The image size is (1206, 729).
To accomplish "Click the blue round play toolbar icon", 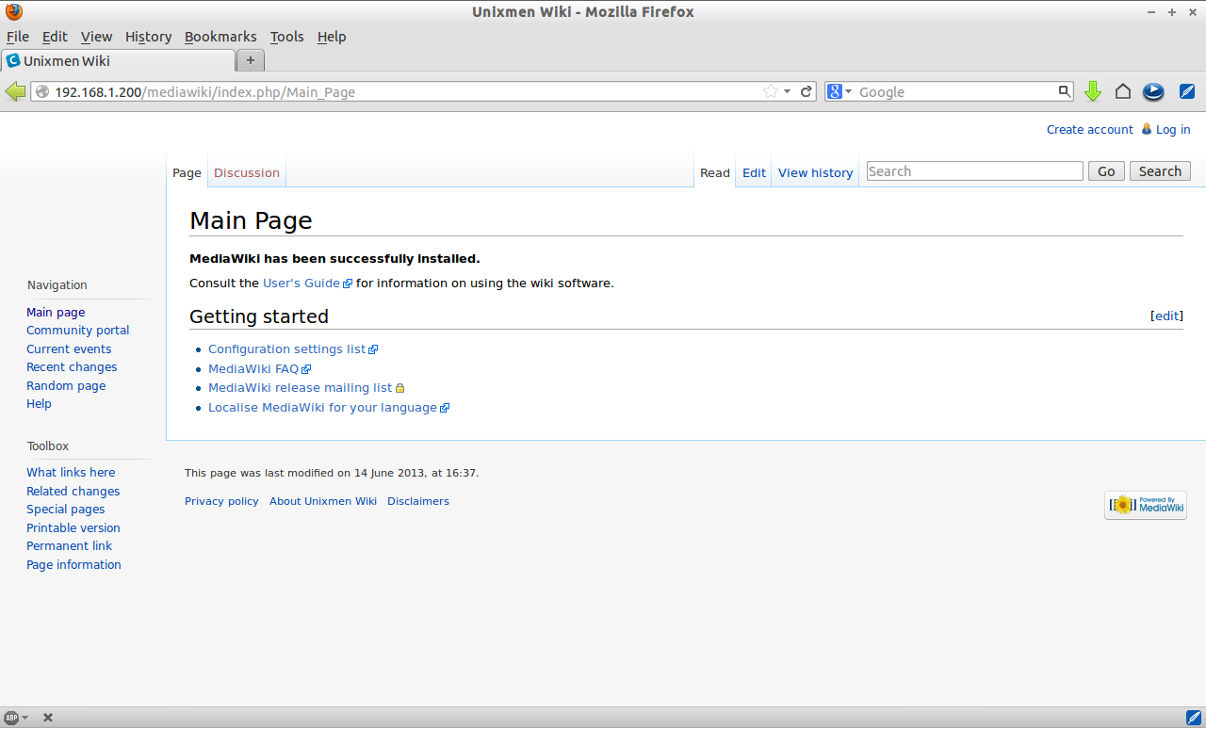I will pyautogui.click(x=1153, y=91).
